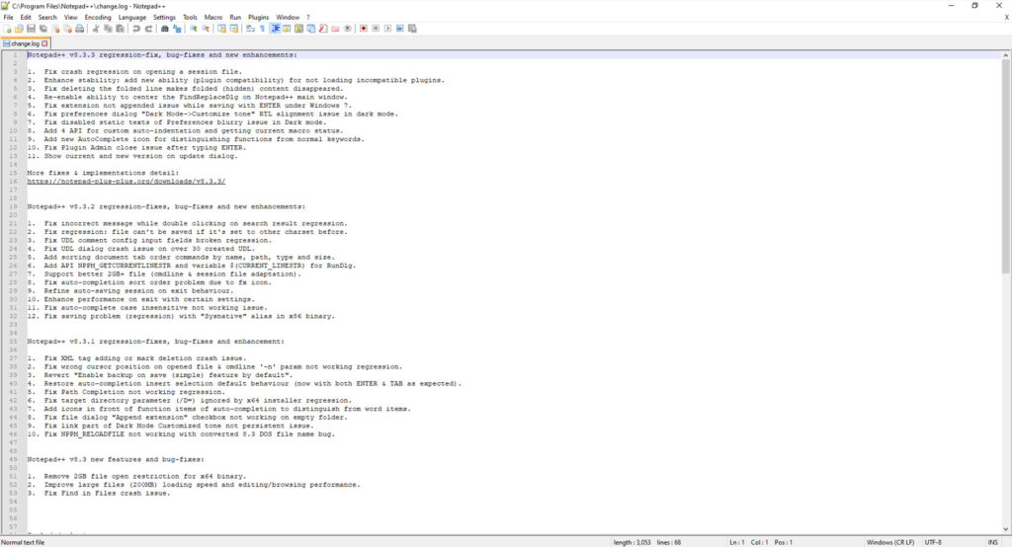Open the File menu
Viewport: 1012px width, 547px height.
(8, 18)
